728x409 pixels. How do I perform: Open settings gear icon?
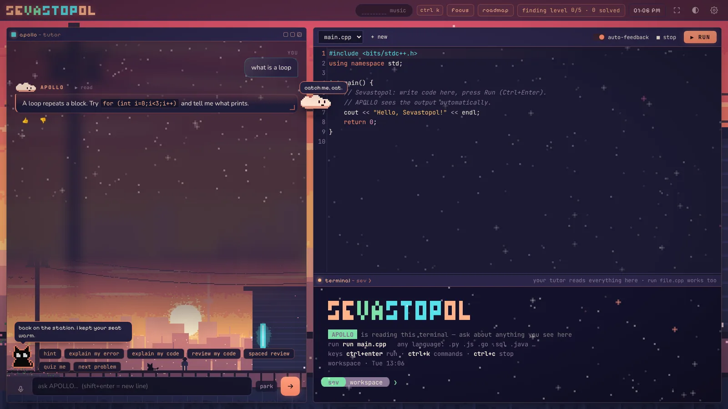(714, 10)
